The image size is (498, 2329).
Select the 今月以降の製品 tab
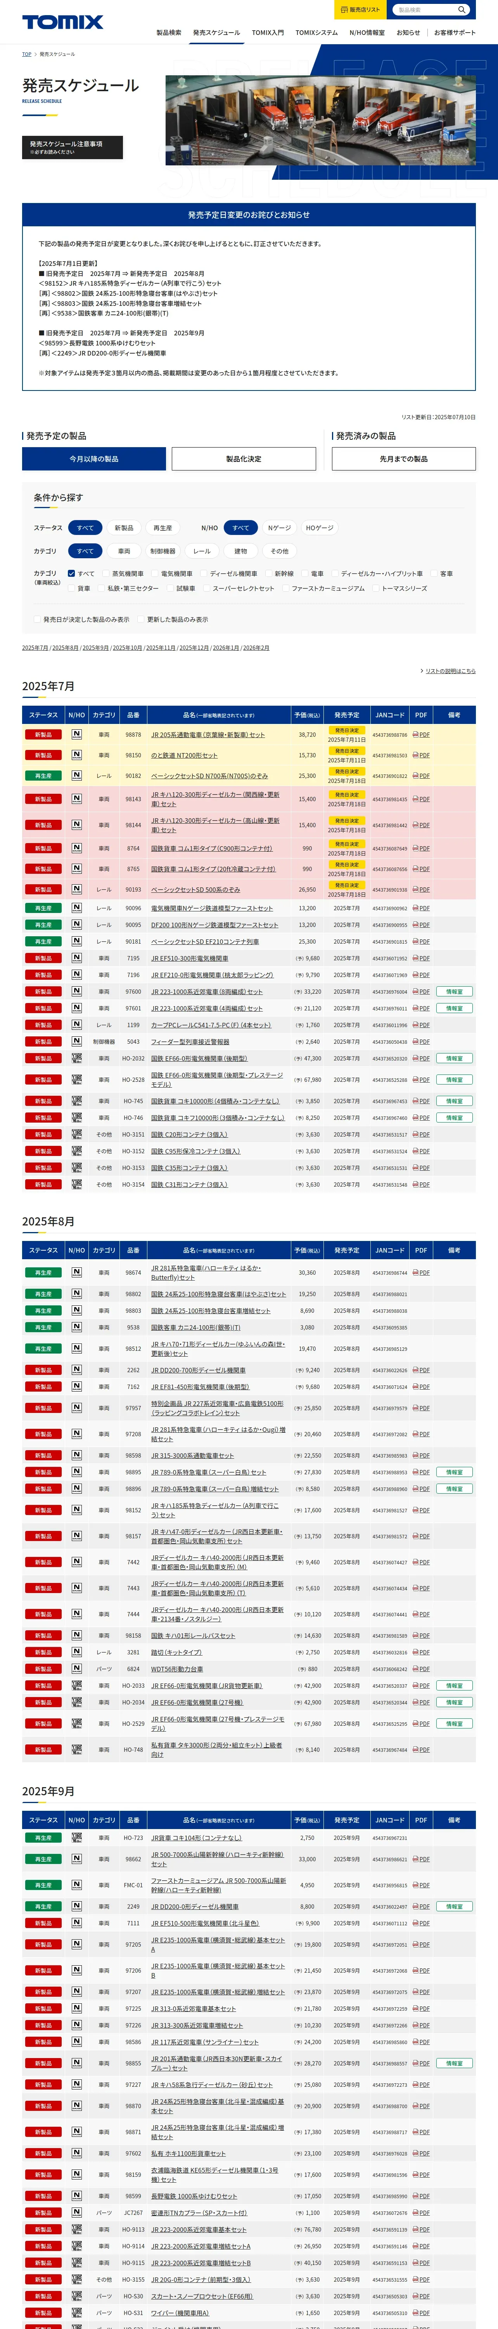tap(94, 458)
